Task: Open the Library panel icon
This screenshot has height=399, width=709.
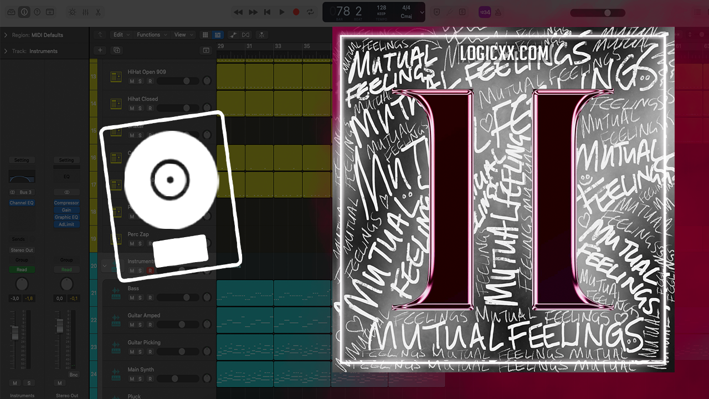Action: 11,12
